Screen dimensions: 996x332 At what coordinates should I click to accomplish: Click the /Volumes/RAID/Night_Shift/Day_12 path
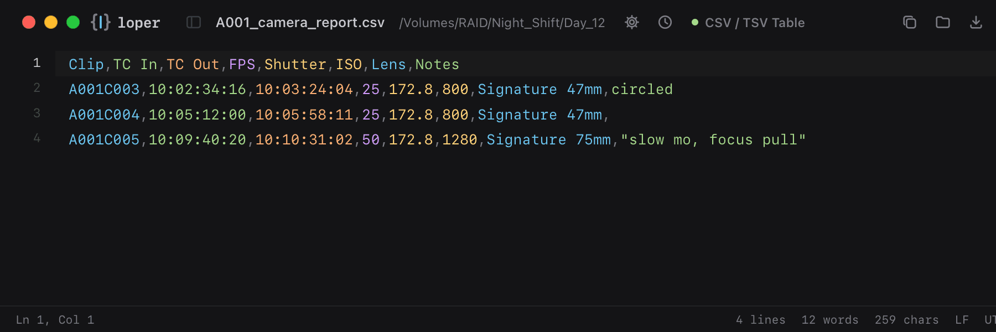(x=502, y=23)
